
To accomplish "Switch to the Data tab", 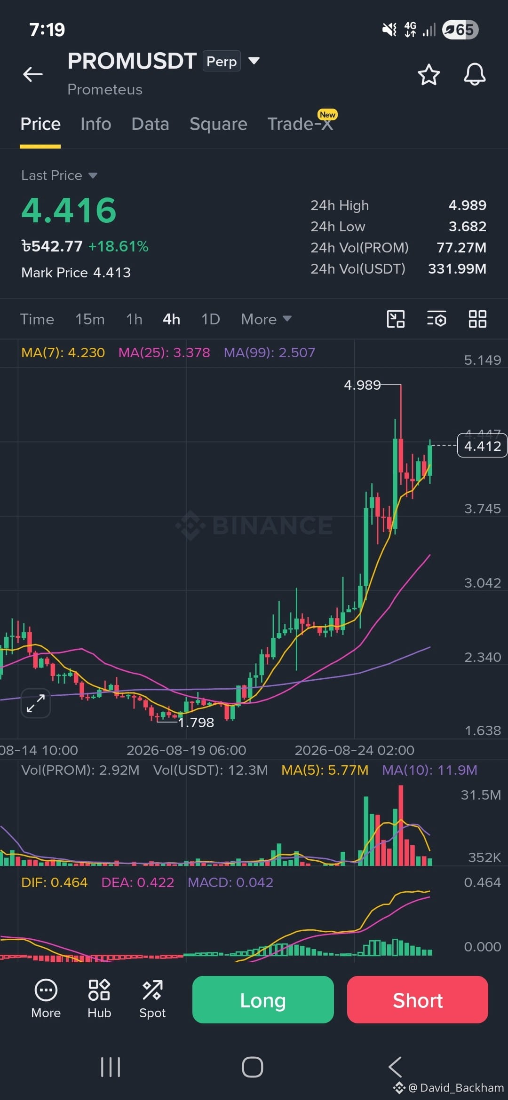I will 150,124.
